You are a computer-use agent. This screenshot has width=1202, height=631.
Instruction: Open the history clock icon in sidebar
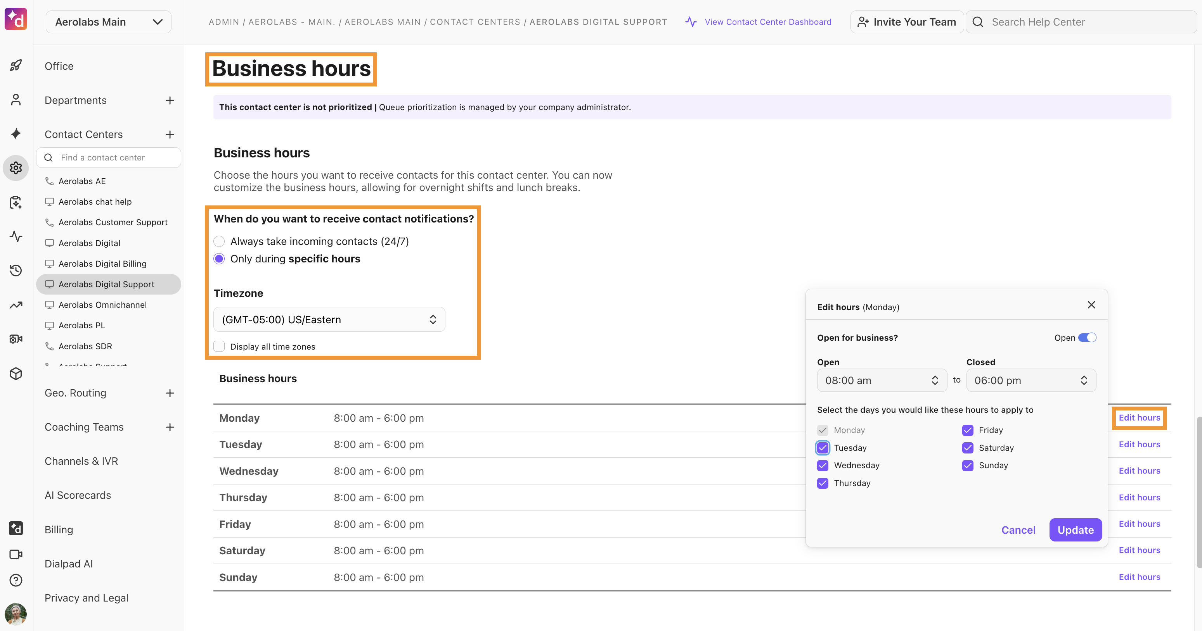[16, 271]
